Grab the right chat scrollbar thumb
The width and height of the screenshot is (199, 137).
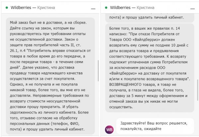coord(197,90)
